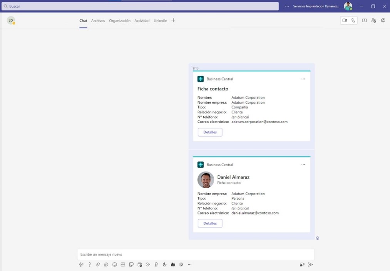Add a new tab with plus icon

173,20
